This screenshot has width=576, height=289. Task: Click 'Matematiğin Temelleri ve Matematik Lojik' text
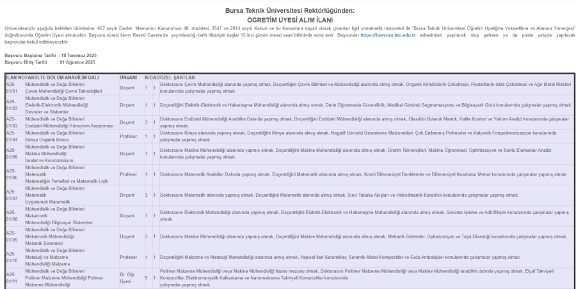(x=67, y=181)
